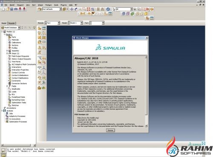
Task: Auto-fit the view with red arrows icon
Action: [89, 9]
